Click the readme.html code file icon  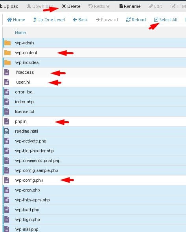(7, 131)
